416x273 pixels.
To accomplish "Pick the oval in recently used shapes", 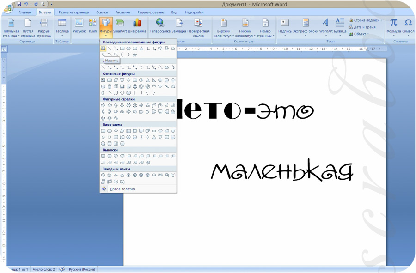I will [x=128, y=48].
